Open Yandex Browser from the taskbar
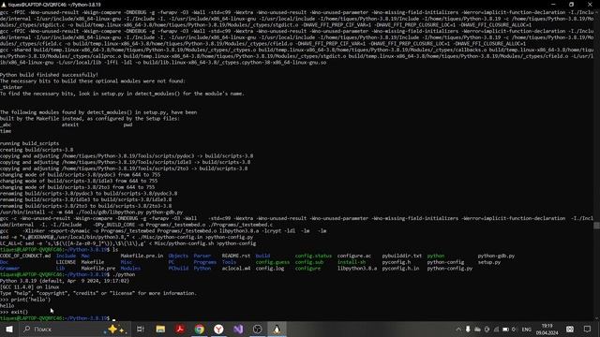The height and width of the screenshot is (337, 600). coord(218,329)
